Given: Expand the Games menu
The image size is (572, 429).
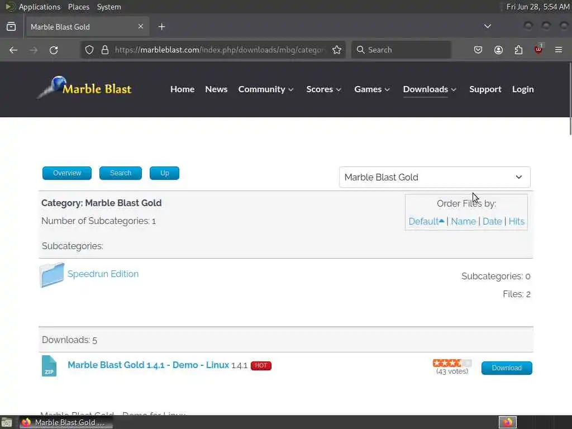Looking at the screenshot, I should point(371,89).
